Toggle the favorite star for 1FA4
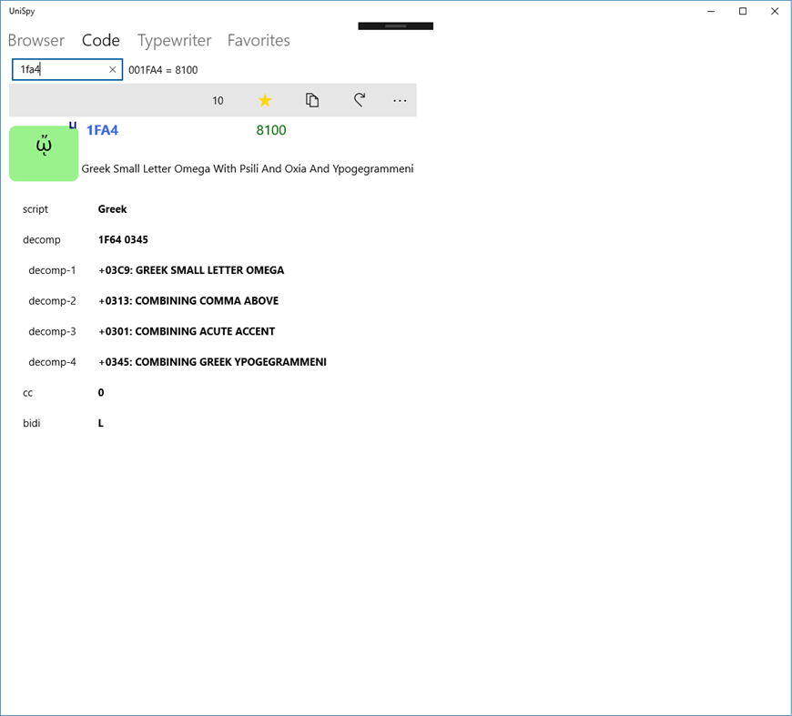The height and width of the screenshot is (716, 792). coord(265,100)
